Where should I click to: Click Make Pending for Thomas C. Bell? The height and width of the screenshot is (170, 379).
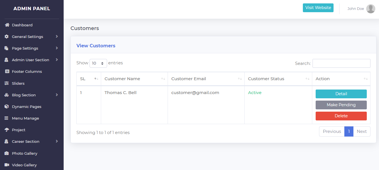341,105
